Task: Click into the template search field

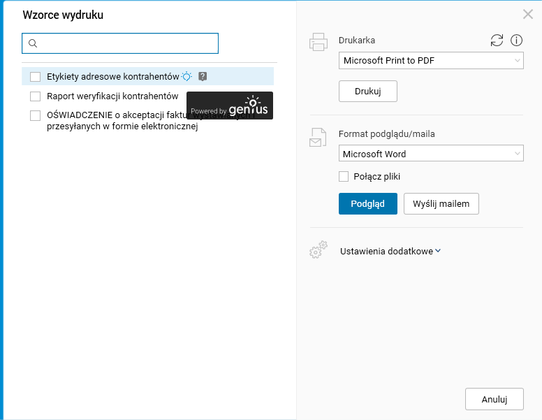Action: coord(127,43)
